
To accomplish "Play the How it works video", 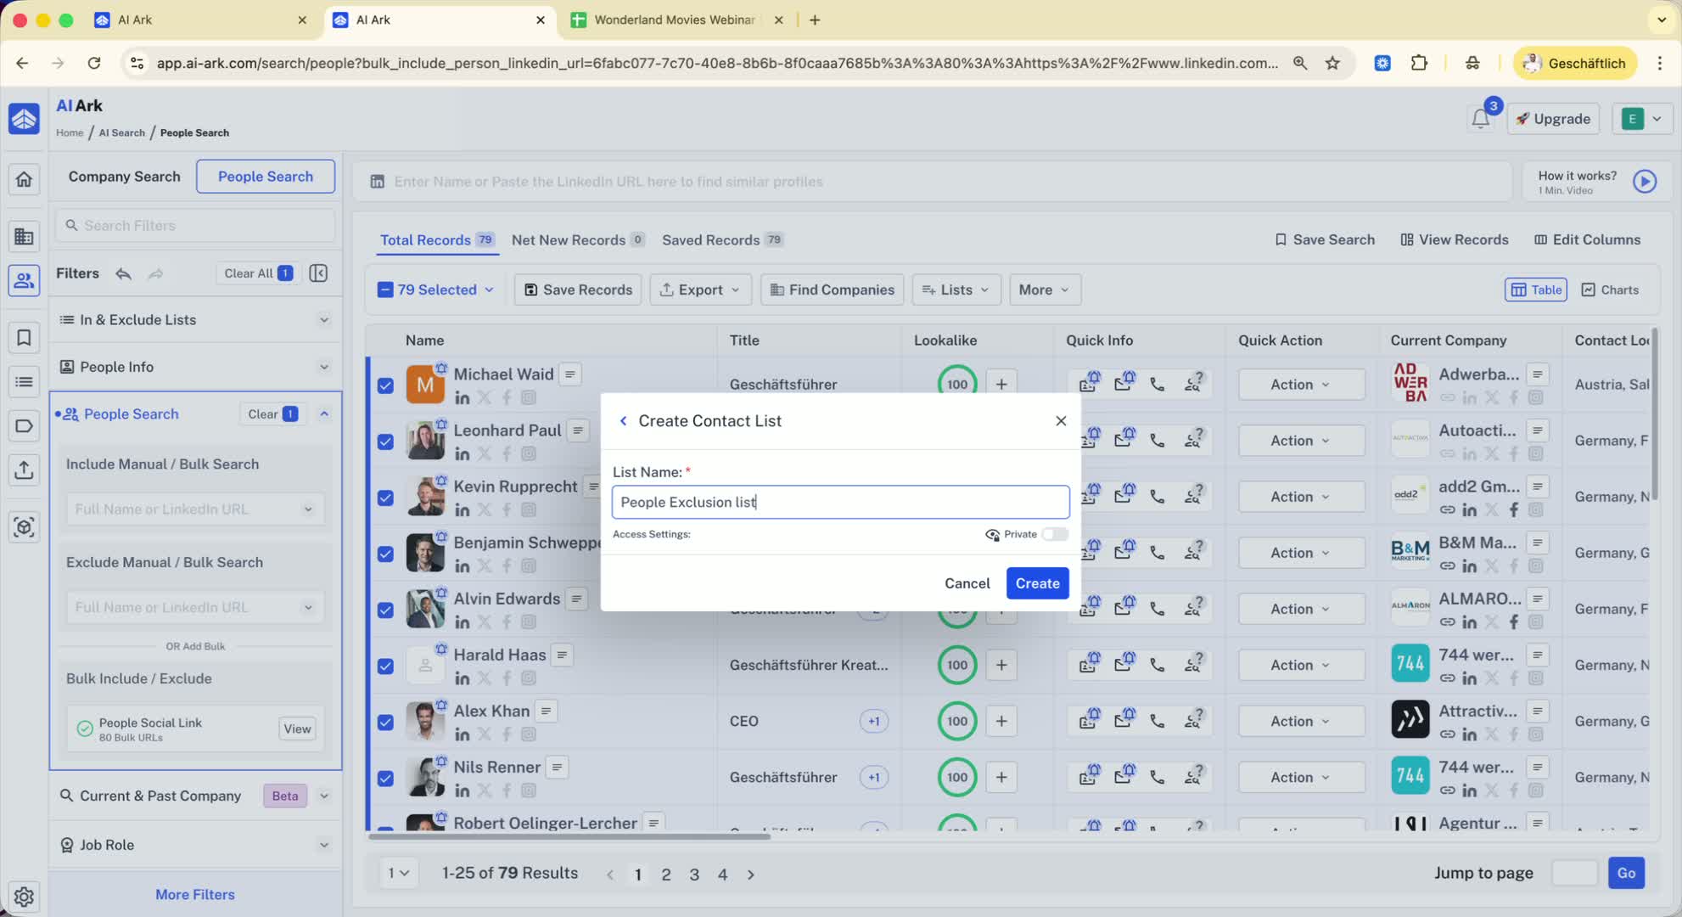I will click(x=1644, y=181).
